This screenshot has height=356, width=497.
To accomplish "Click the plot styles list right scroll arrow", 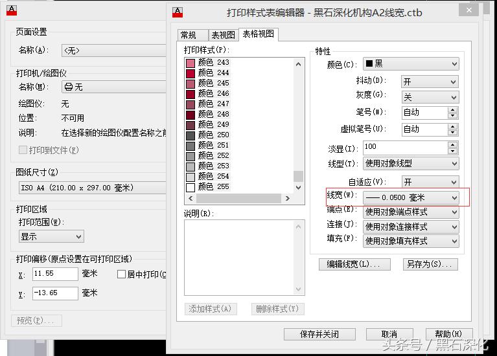I will coord(287,198).
